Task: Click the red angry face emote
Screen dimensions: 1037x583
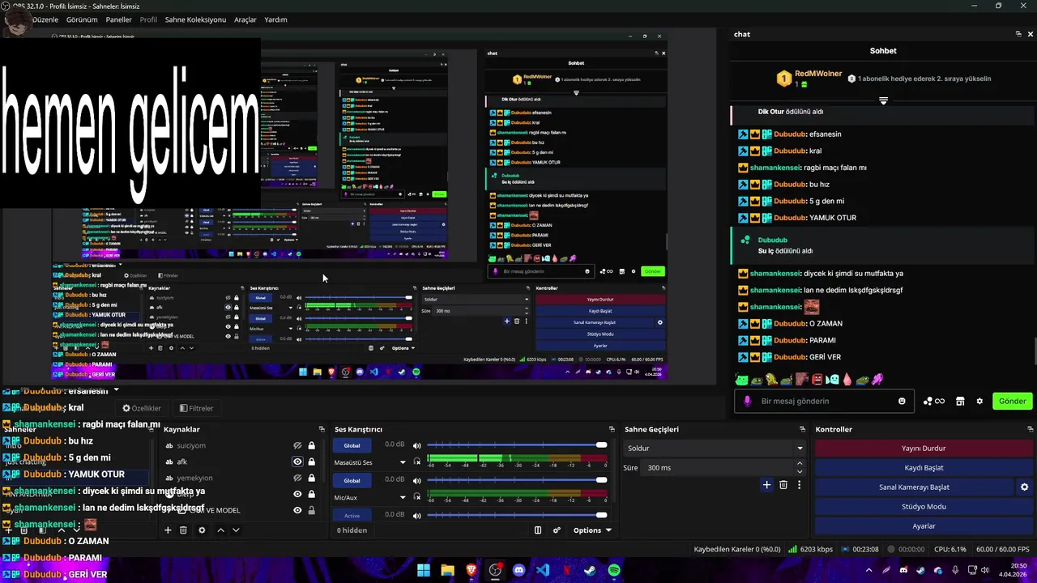Action: point(817,379)
